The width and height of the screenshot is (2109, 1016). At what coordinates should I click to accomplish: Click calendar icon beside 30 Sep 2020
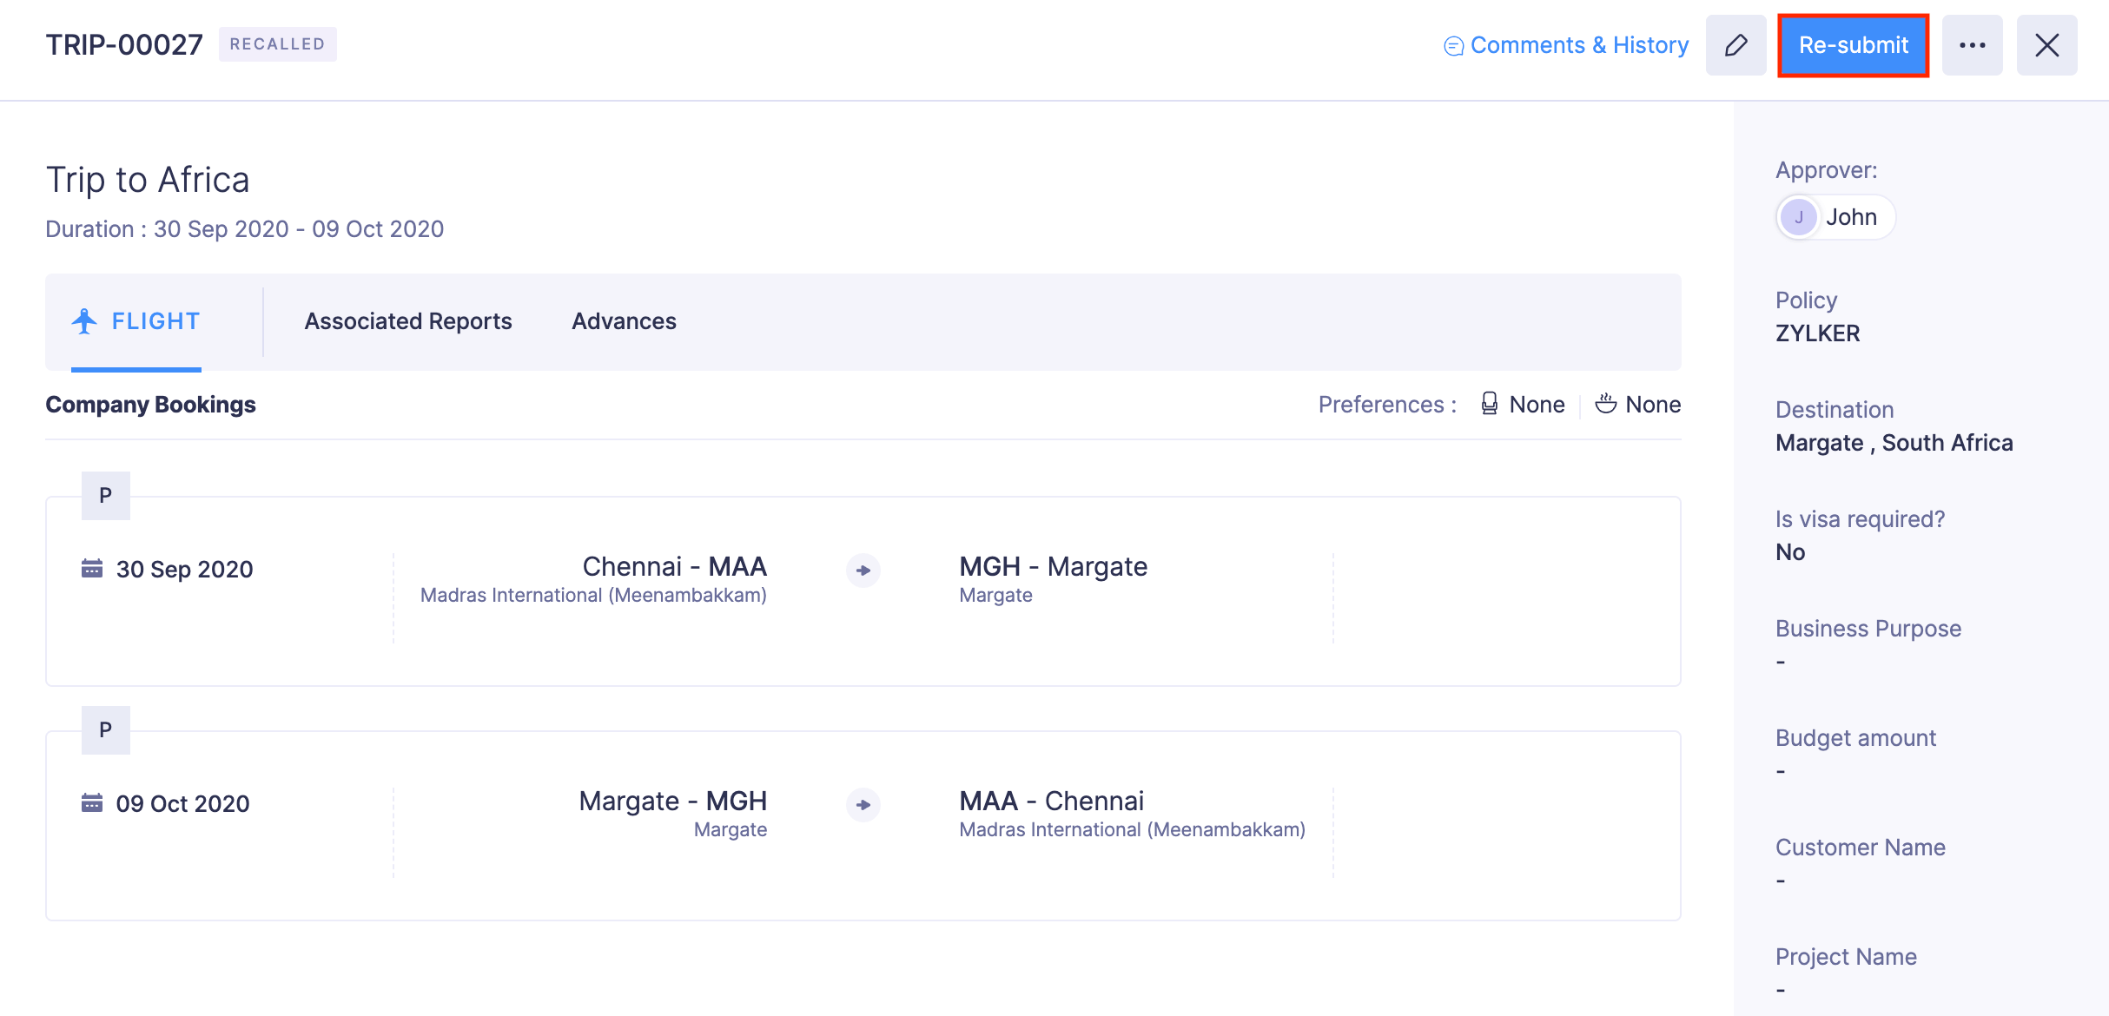point(92,569)
